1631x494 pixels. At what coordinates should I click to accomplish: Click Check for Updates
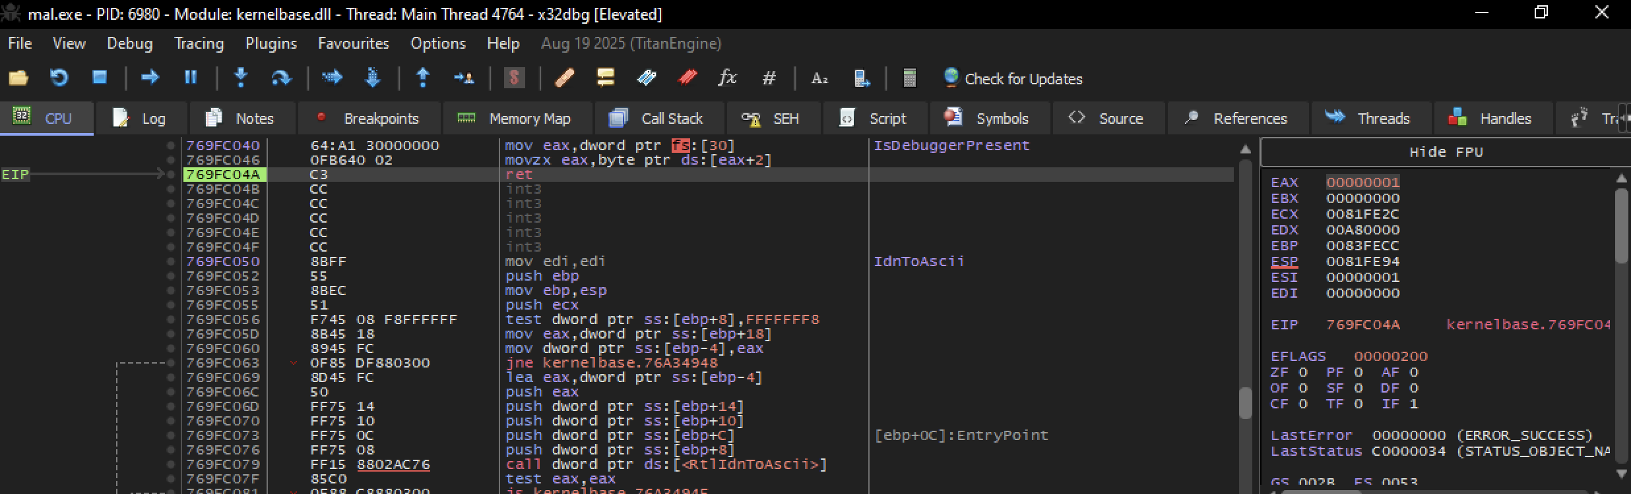(x=1013, y=78)
